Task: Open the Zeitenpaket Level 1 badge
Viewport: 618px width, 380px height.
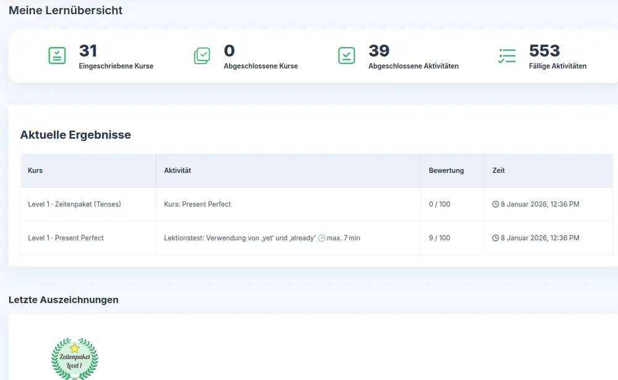Action: (x=74, y=358)
